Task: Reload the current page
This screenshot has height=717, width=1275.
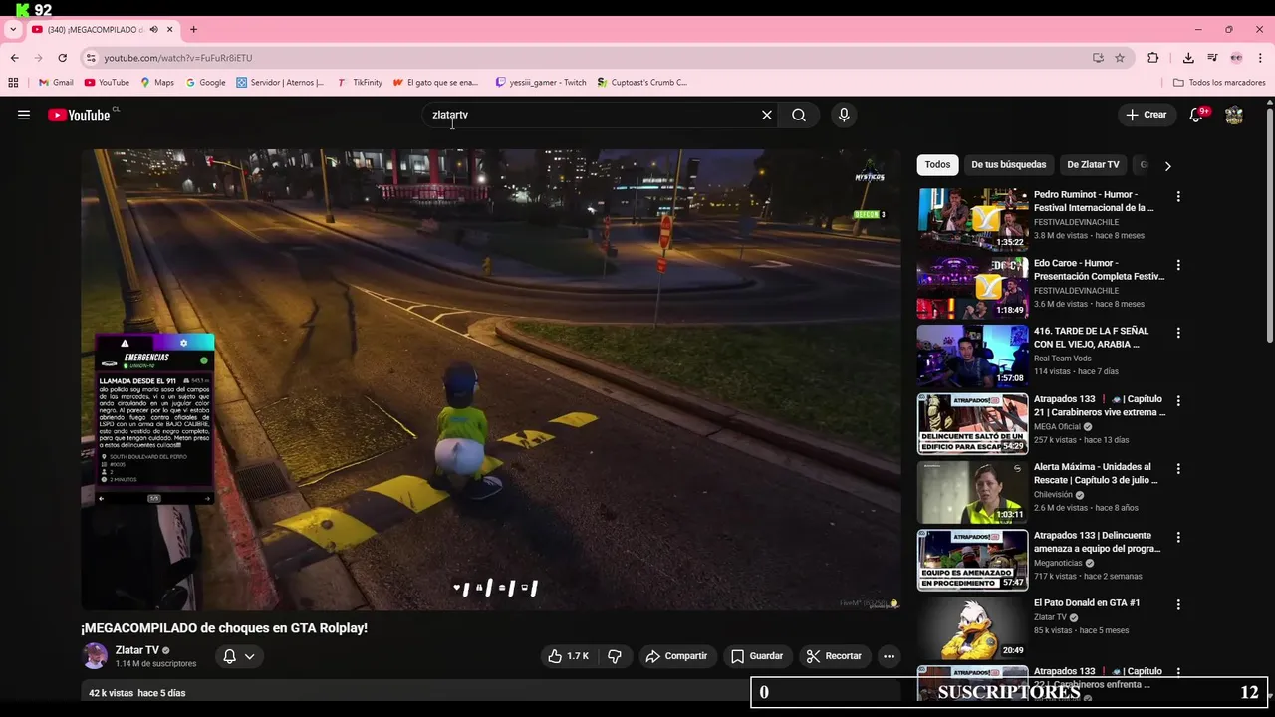Action: point(62,58)
